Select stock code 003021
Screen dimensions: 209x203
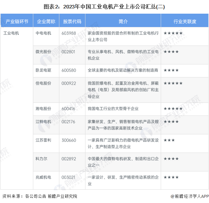pos(68,177)
